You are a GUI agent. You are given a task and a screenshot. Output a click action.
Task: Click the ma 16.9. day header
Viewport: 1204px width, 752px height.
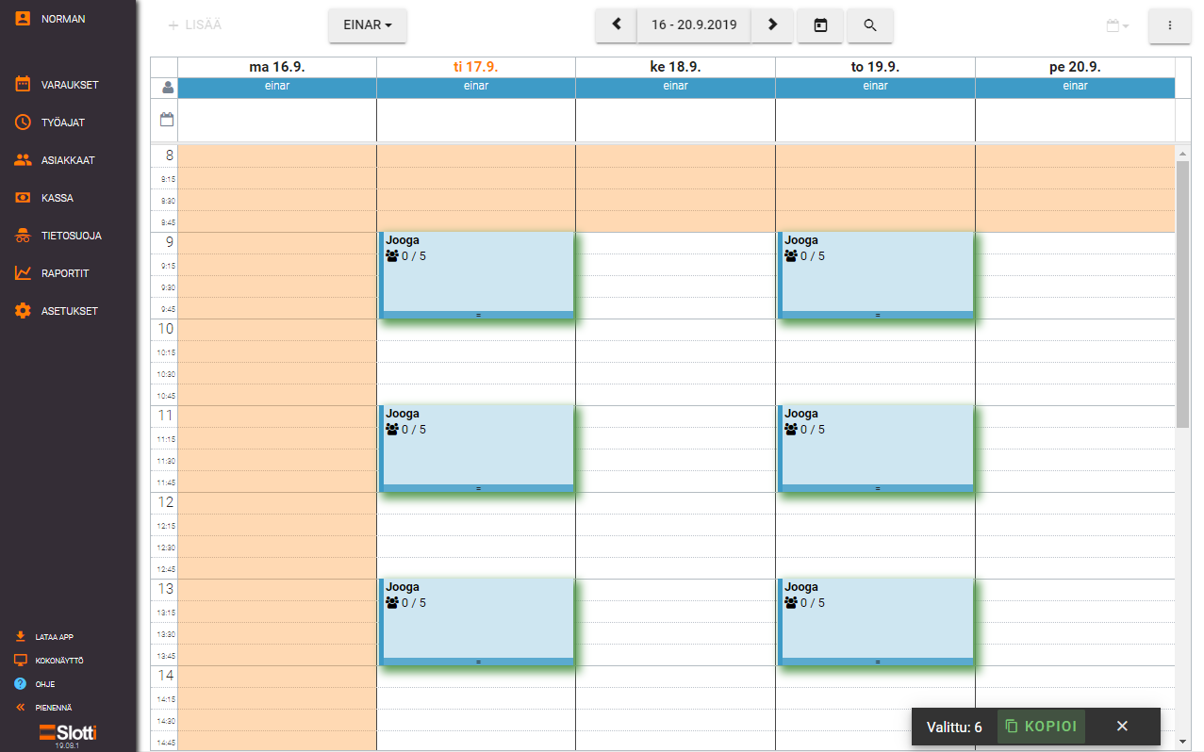click(277, 67)
